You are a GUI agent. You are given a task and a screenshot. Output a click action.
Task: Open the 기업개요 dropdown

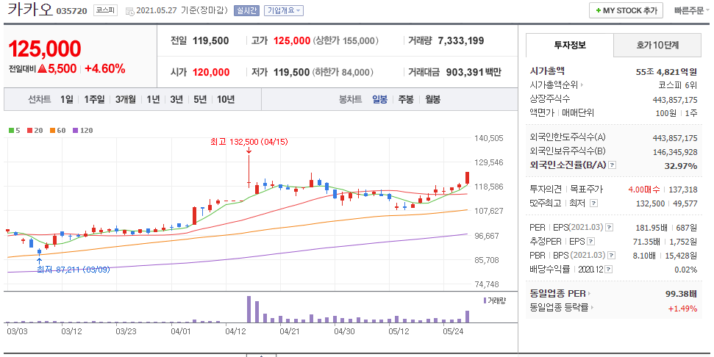tap(284, 11)
